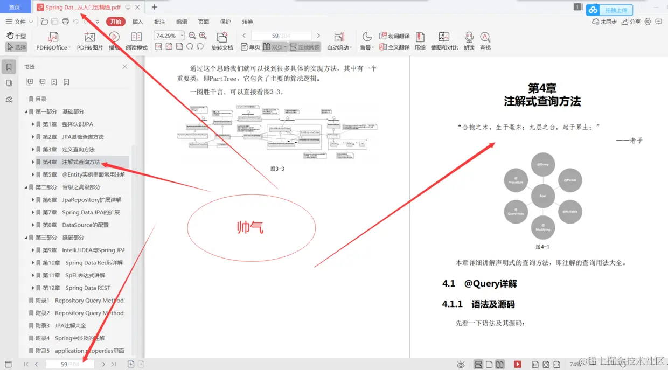Open the 开始 ribbon tab
The image size is (668, 370).
tap(116, 22)
